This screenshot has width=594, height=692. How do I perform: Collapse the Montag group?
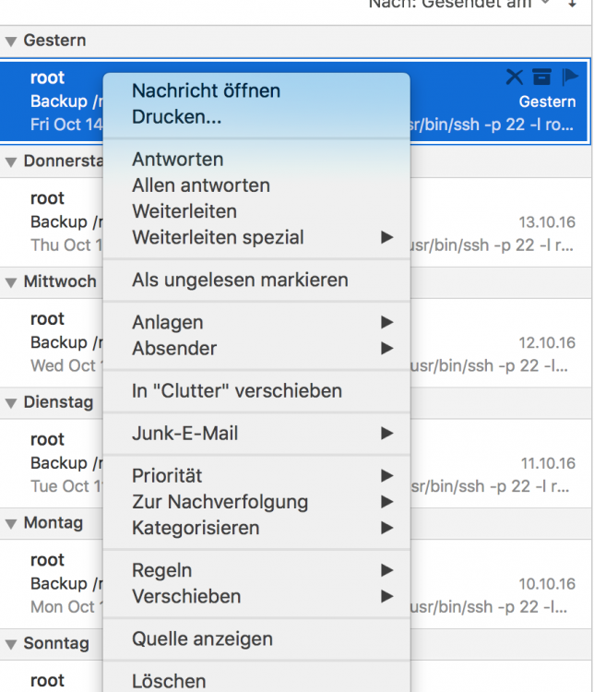11,524
